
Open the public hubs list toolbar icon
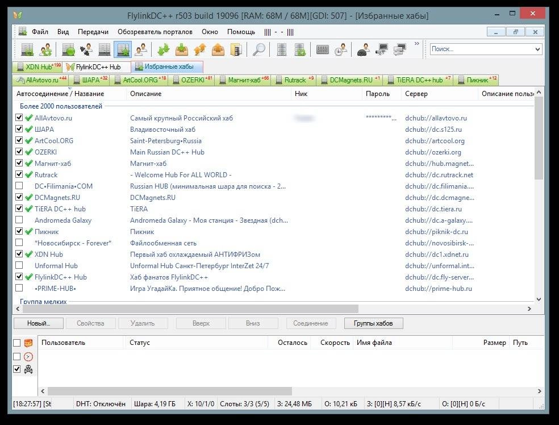(27, 49)
